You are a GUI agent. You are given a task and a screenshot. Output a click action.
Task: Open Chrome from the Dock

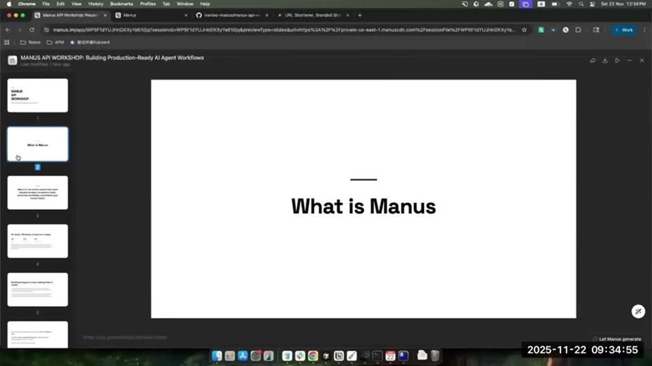point(313,356)
